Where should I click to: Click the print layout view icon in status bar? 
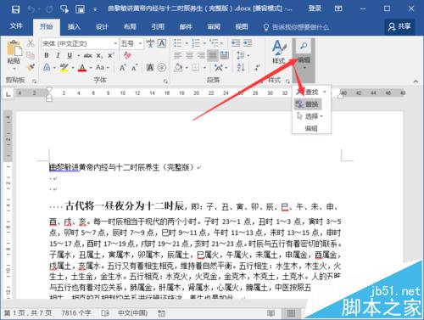pos(292,313)
